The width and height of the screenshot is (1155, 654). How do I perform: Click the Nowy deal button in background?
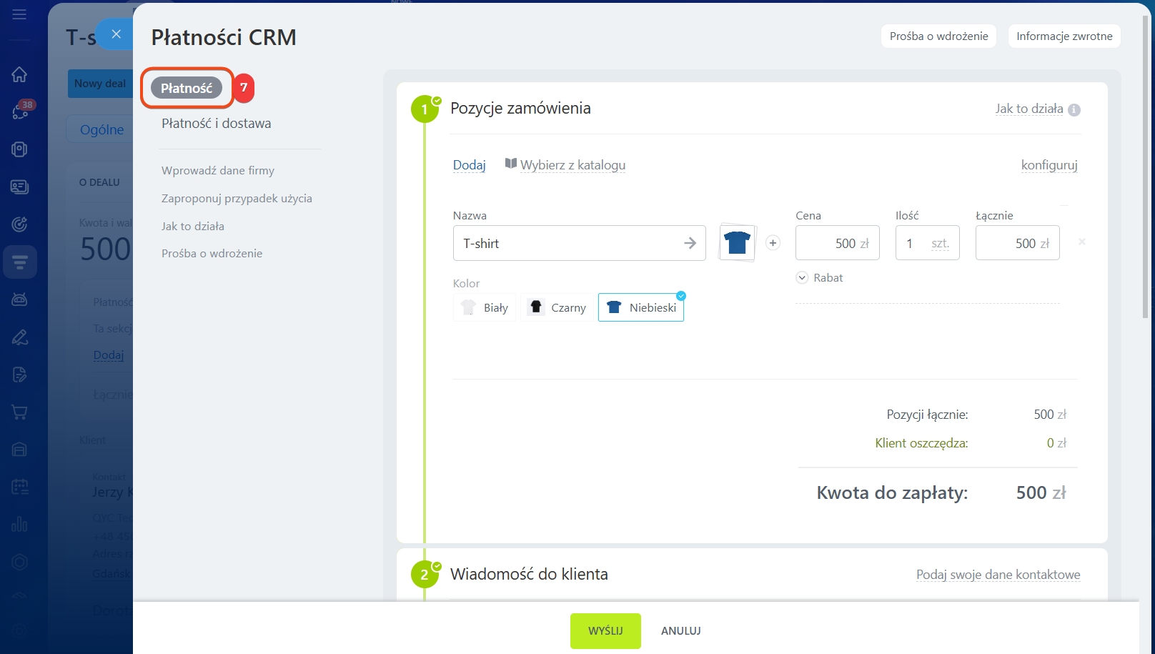click(x=100, y=84)
